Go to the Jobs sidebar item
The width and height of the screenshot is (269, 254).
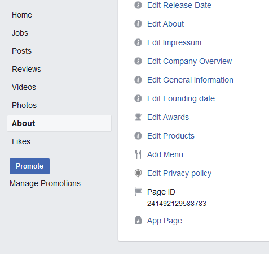pyautogui.click(x=20, y=33)
